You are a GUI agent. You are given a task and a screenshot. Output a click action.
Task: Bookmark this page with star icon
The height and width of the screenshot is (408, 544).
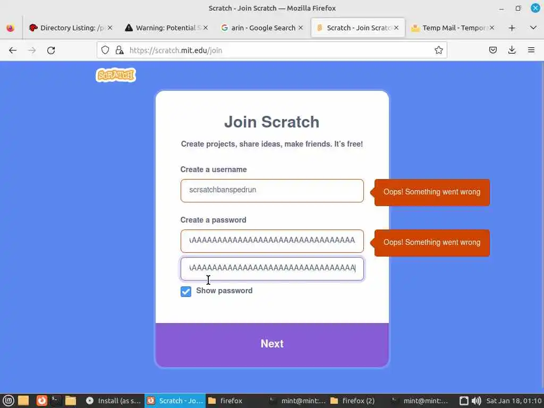pyautogui.click(x=438, y=50)
